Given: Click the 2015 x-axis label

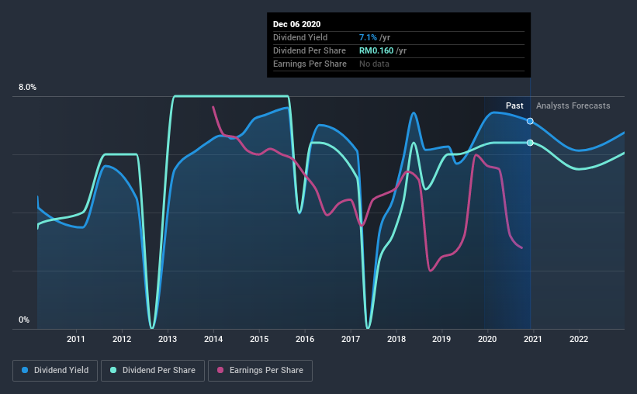Looking at the screenshot, I should pos(259,339).
